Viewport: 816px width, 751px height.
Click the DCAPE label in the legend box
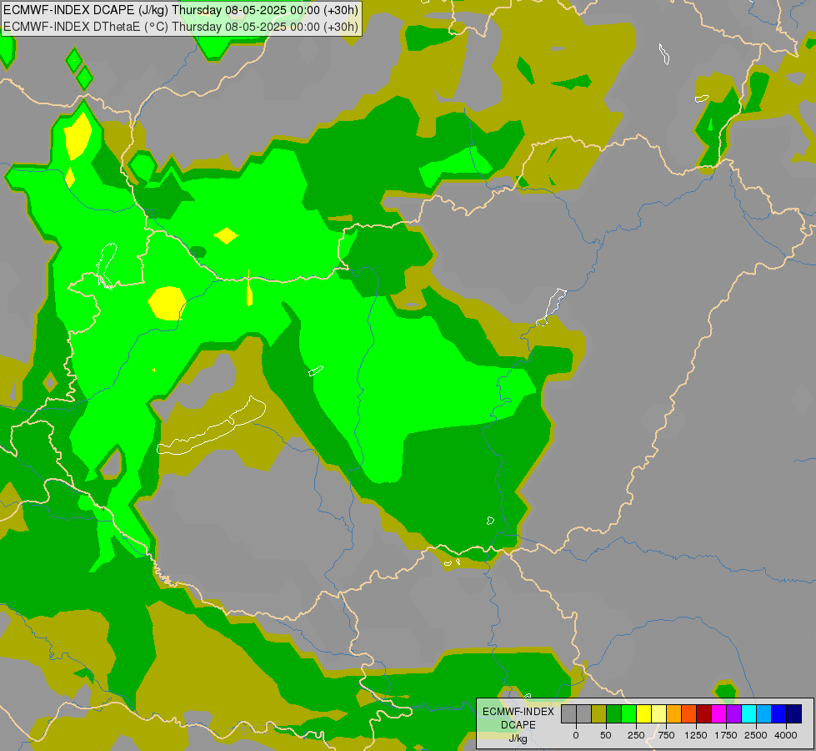tap(518, 725)
